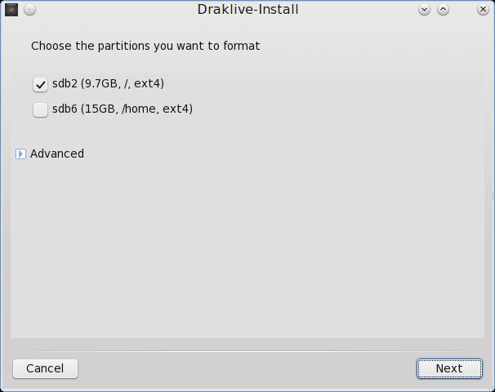Click 'Choose the partitions you want to format' heading
The height and width of the screenshot is (392, 495).
(145, 46)
